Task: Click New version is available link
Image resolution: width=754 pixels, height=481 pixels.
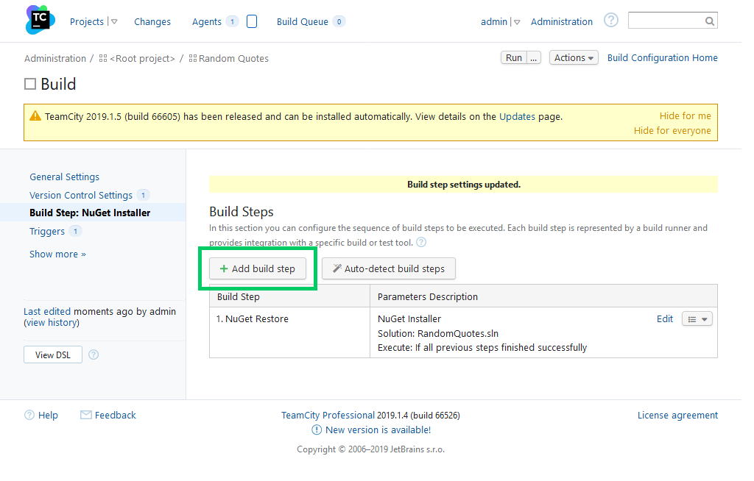Action: pos(378,430)
